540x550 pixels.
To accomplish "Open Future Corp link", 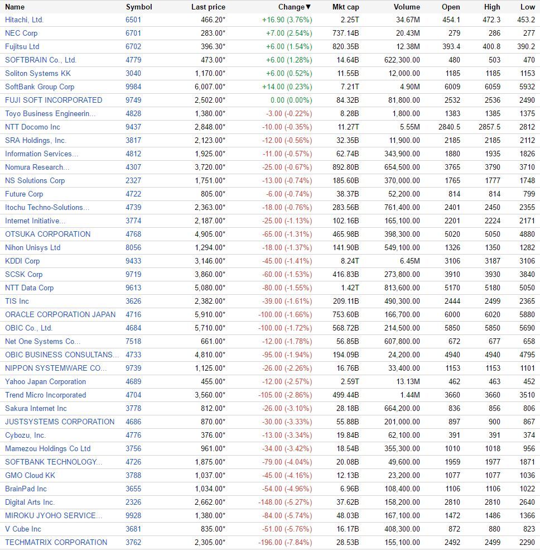I will click(x=24, y=194).
